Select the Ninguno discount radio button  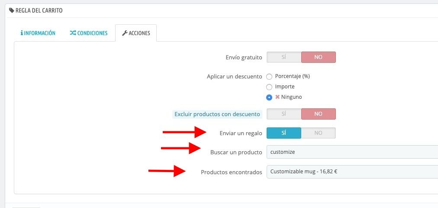[269, 97]
